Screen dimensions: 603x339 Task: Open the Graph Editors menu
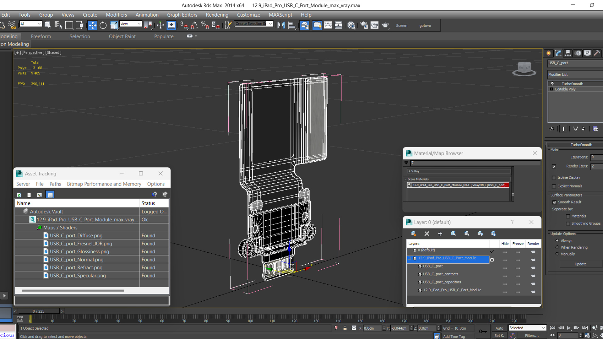click(x=182, y=15)
